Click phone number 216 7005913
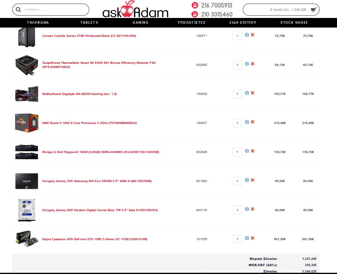 click(217, 5)
